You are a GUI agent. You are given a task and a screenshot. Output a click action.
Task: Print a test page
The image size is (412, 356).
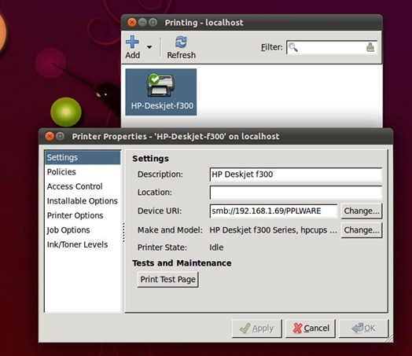click(x=168, y=279)
